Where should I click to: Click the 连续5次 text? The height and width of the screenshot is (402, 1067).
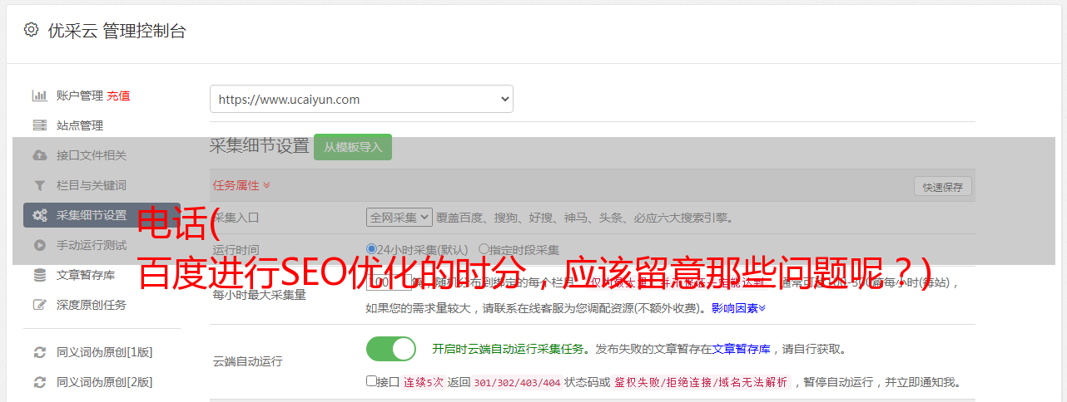pyautogui.click(x=424, y=383)
